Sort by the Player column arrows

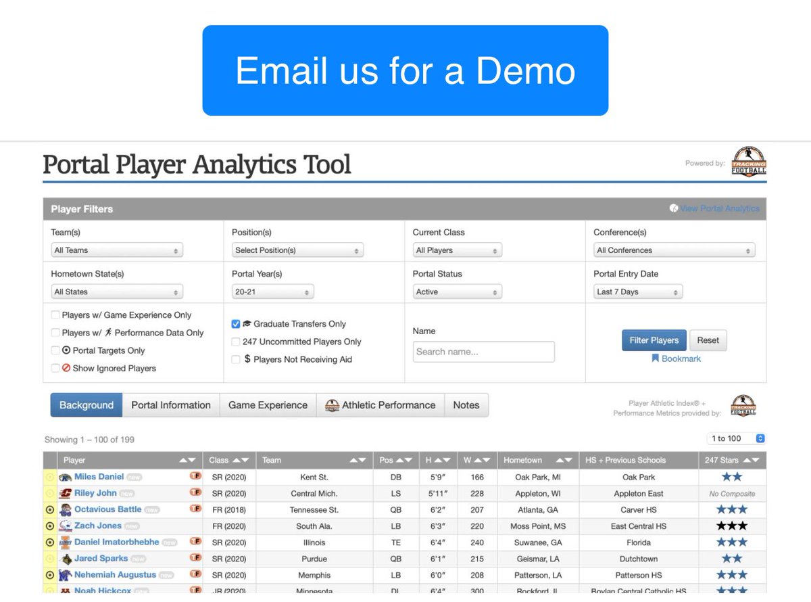point(187,460)
